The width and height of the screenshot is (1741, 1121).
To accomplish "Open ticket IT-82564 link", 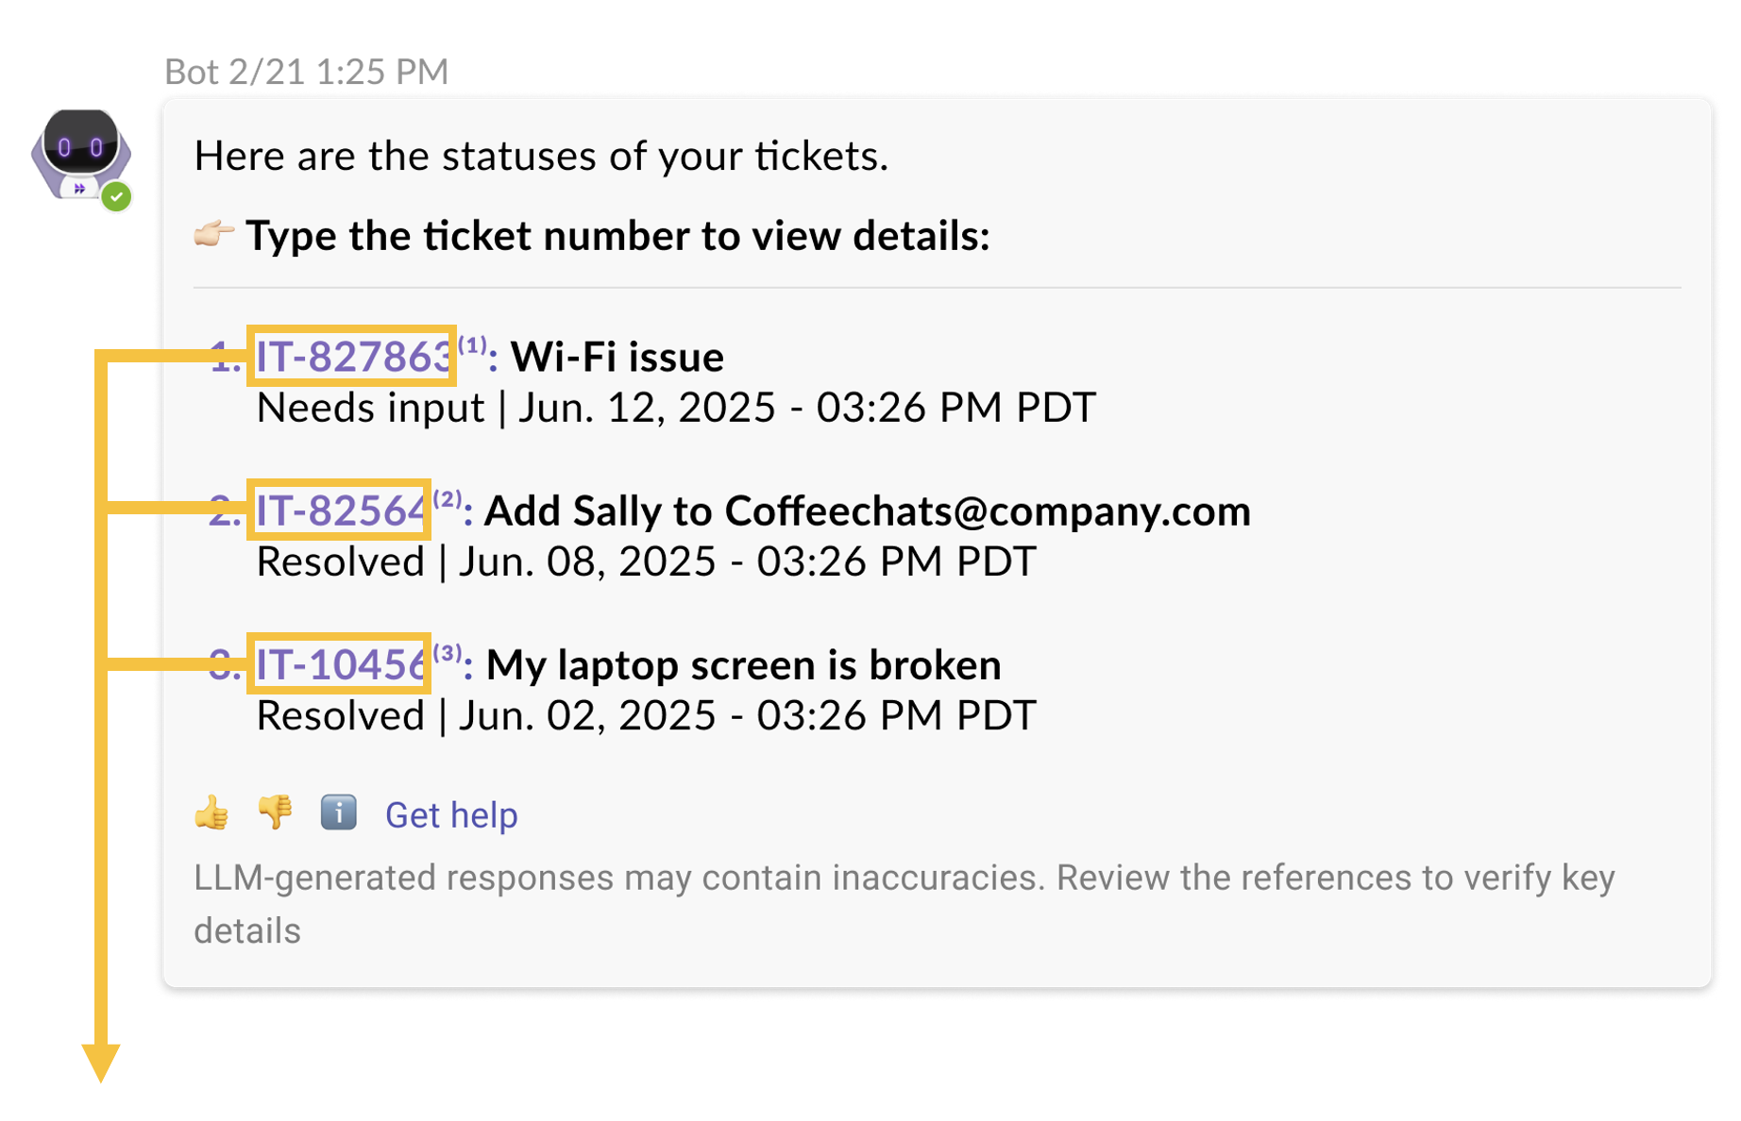I will (340, 510).
